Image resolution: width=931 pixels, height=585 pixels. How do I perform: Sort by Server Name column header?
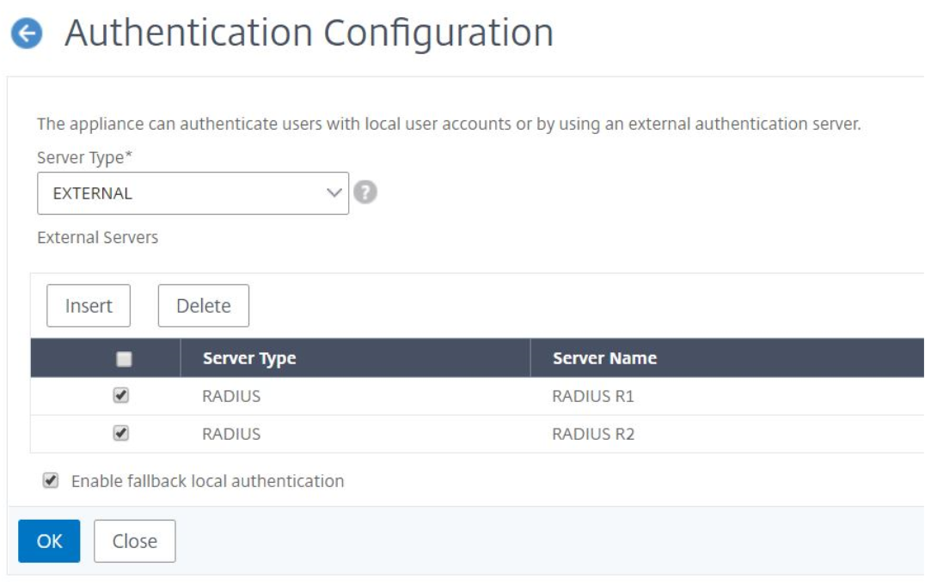point(604,358)
